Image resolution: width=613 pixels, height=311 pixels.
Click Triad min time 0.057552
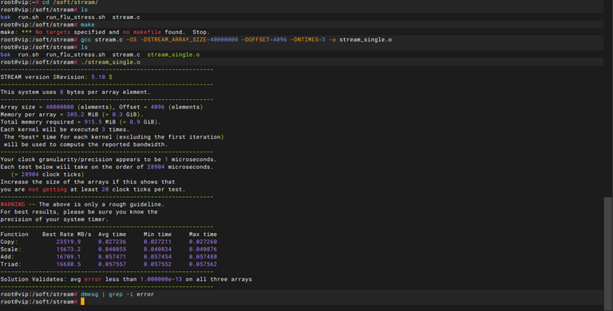coord(157,264)
